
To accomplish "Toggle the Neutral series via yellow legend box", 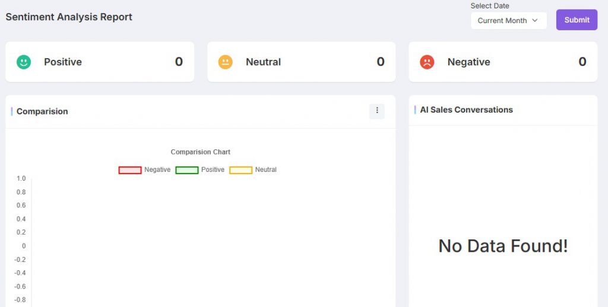I will 240,170.
